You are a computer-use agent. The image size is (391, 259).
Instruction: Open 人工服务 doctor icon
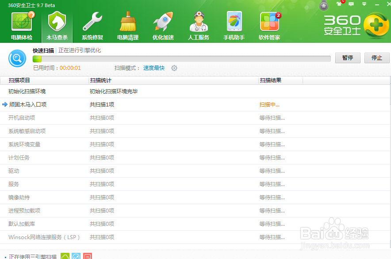[x=198, y=24]
